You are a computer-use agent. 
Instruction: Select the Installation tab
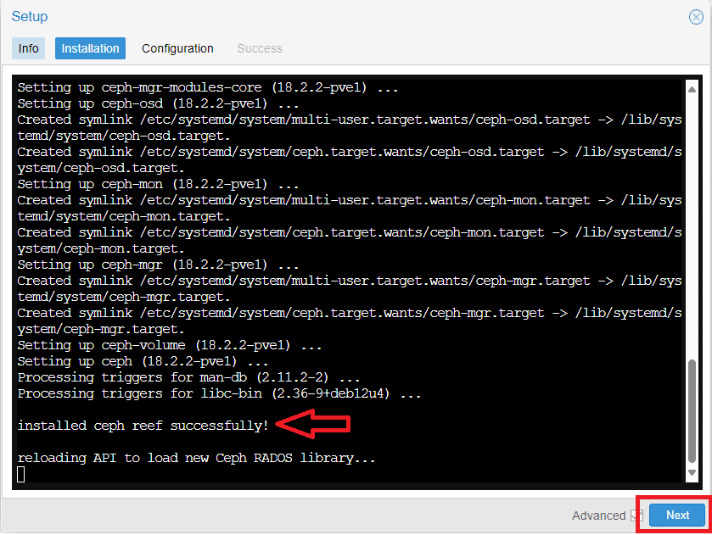pyautogui.click(x=90, y=48)
